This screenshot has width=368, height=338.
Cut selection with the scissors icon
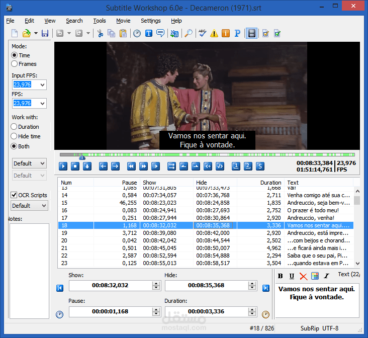[x=100, y=33]
